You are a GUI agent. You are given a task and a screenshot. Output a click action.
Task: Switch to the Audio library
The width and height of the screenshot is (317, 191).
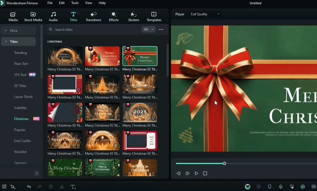coord(53,17)
